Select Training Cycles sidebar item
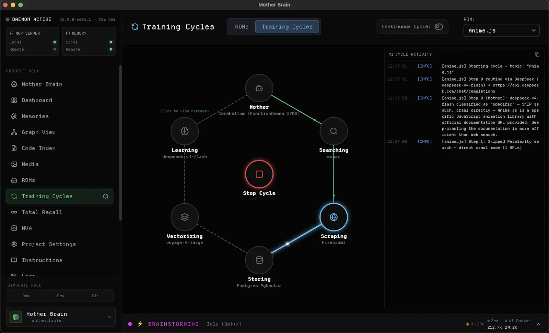Viewport: 549px width, 333px height. (60, 196)
